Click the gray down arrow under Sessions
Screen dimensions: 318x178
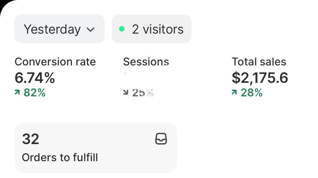[x=126, y=93]
